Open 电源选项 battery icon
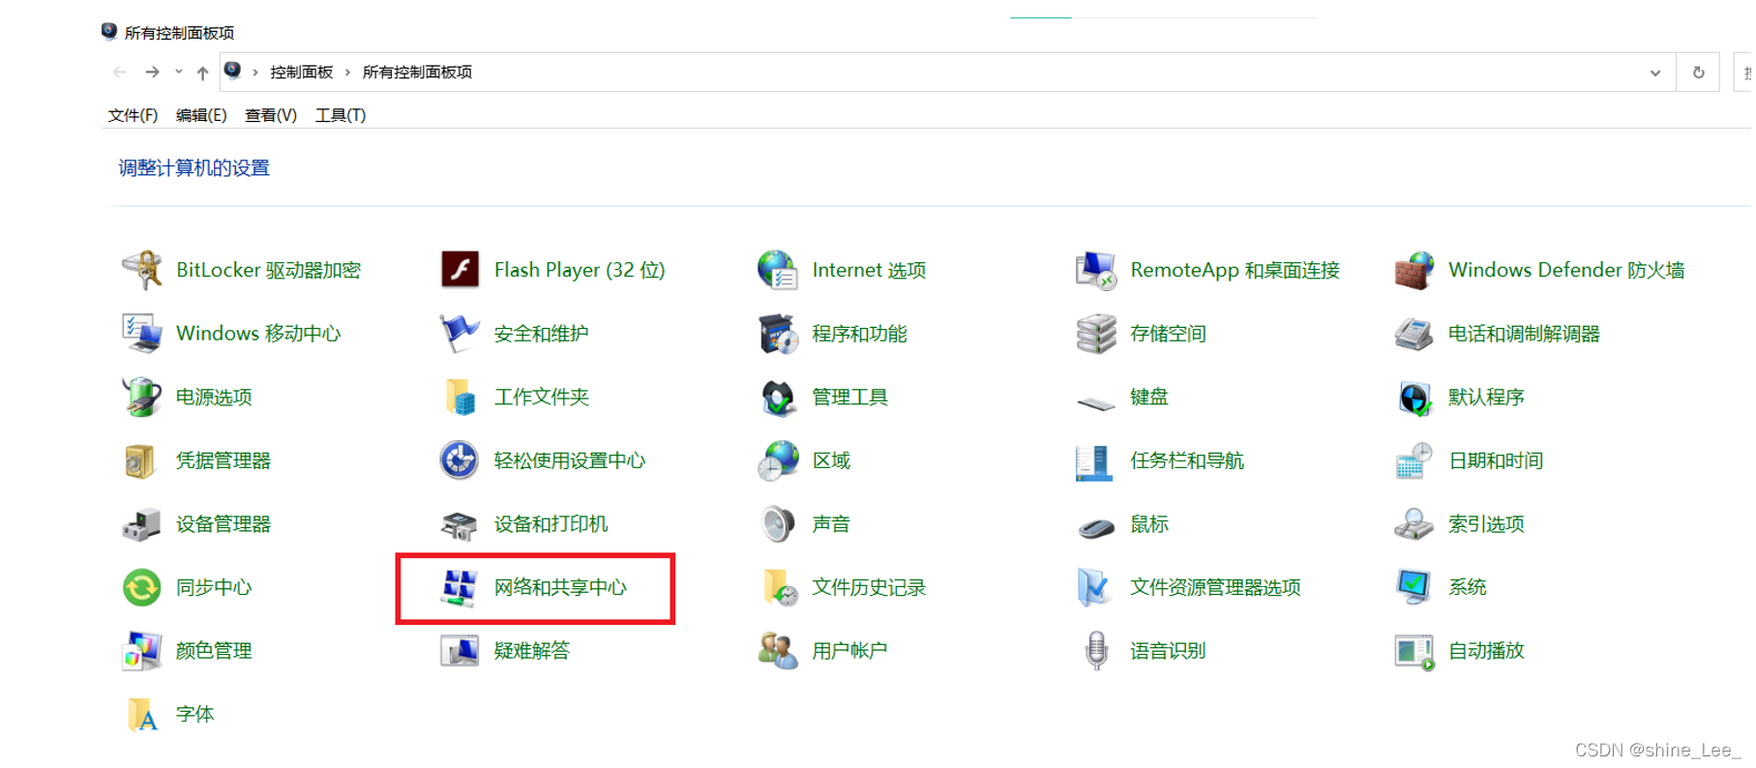This screenshot has width=1756, height=768. coord(141,397)
